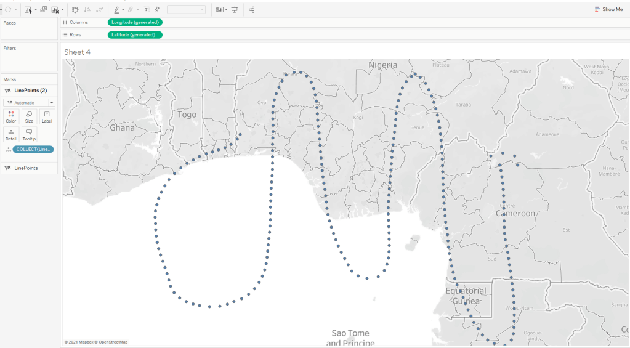The image size is (630, 348).
Task: Open the Show/Hide Cards dropdown arrow
Action: pos(227,10)
